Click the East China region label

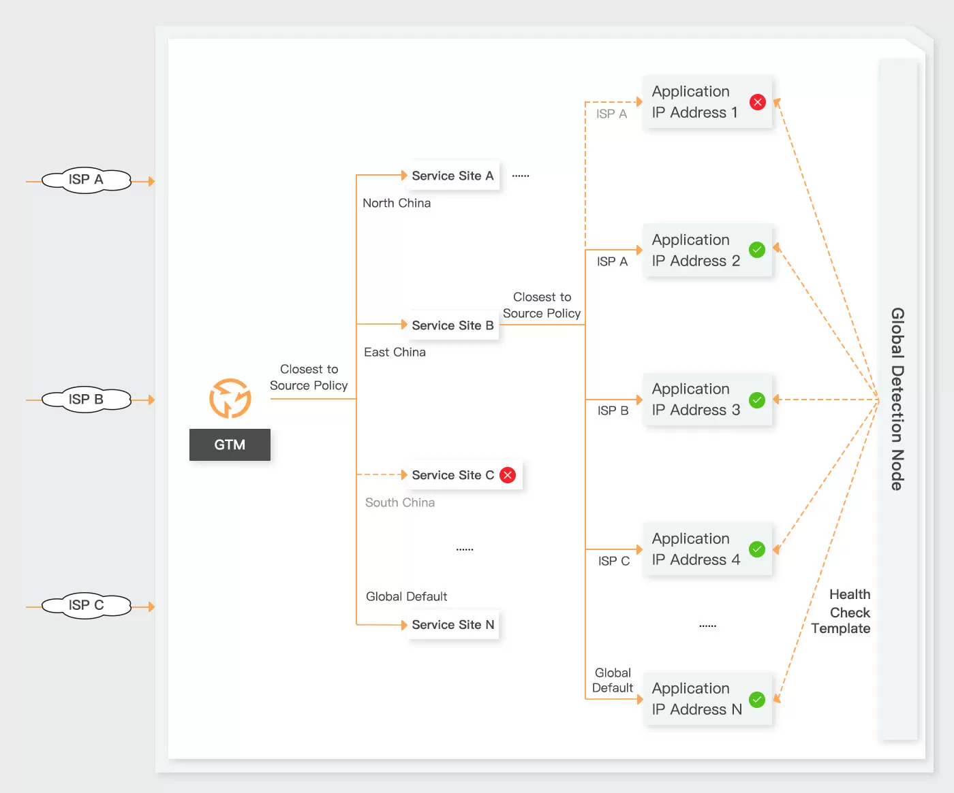pos(395,352)
